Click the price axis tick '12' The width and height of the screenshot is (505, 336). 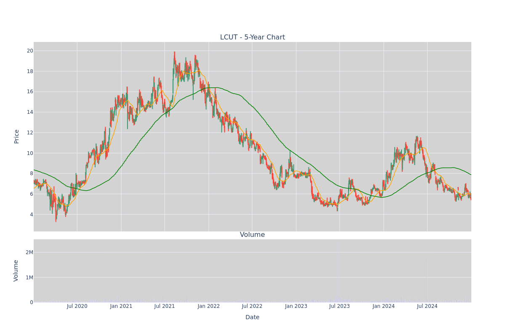tap(30, 133)
